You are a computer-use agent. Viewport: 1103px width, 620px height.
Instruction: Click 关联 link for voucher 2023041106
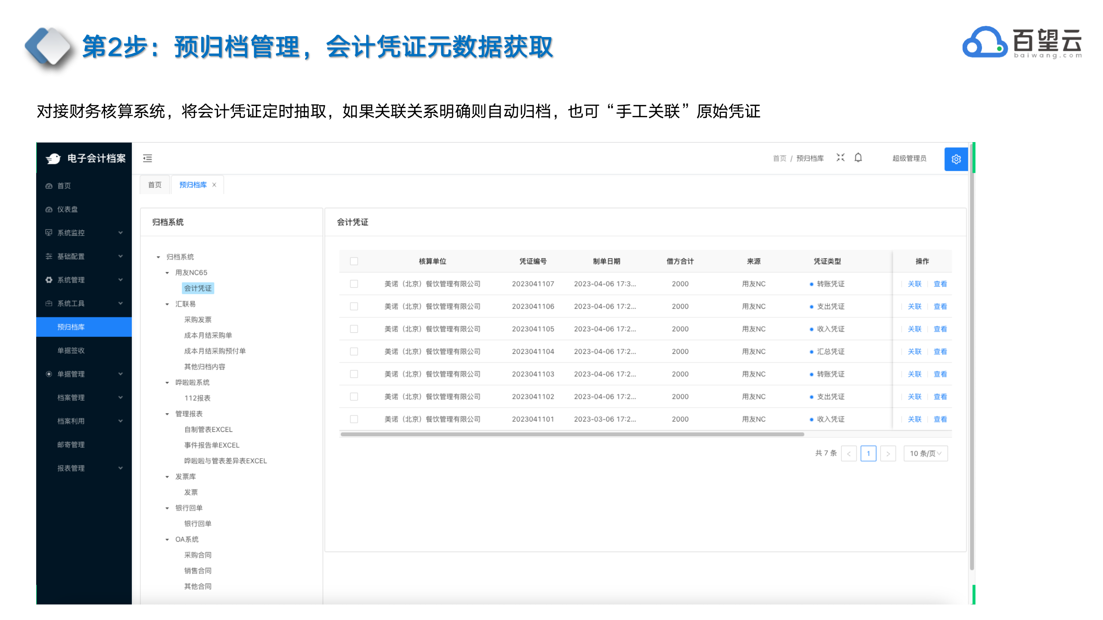(914, 307)
